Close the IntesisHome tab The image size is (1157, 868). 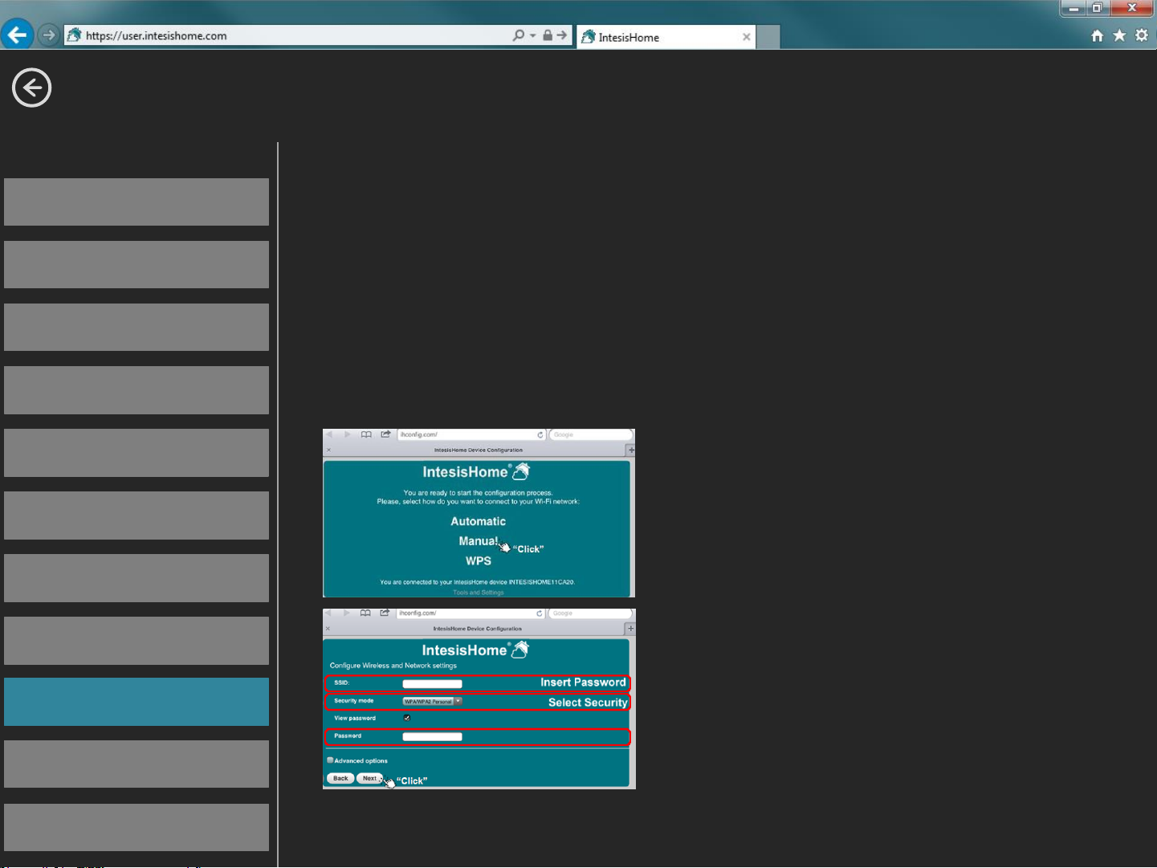[747, 37]
